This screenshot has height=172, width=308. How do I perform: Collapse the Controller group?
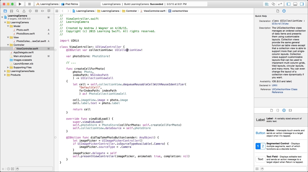pyautogui.click(x=8, y=45)
